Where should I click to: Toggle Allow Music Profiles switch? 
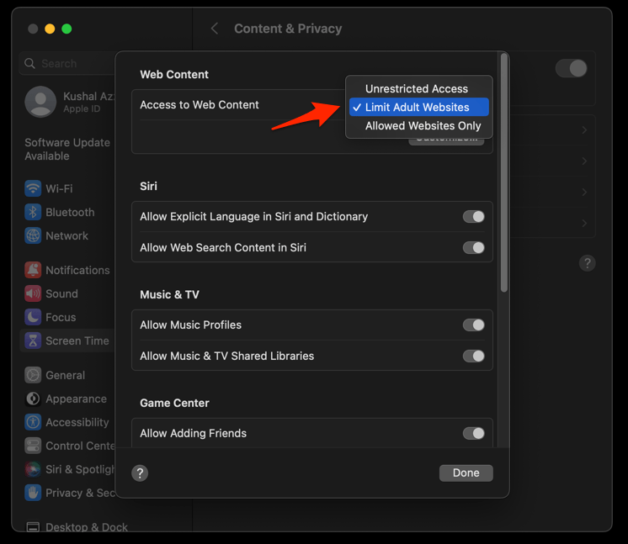coord(474,325)
